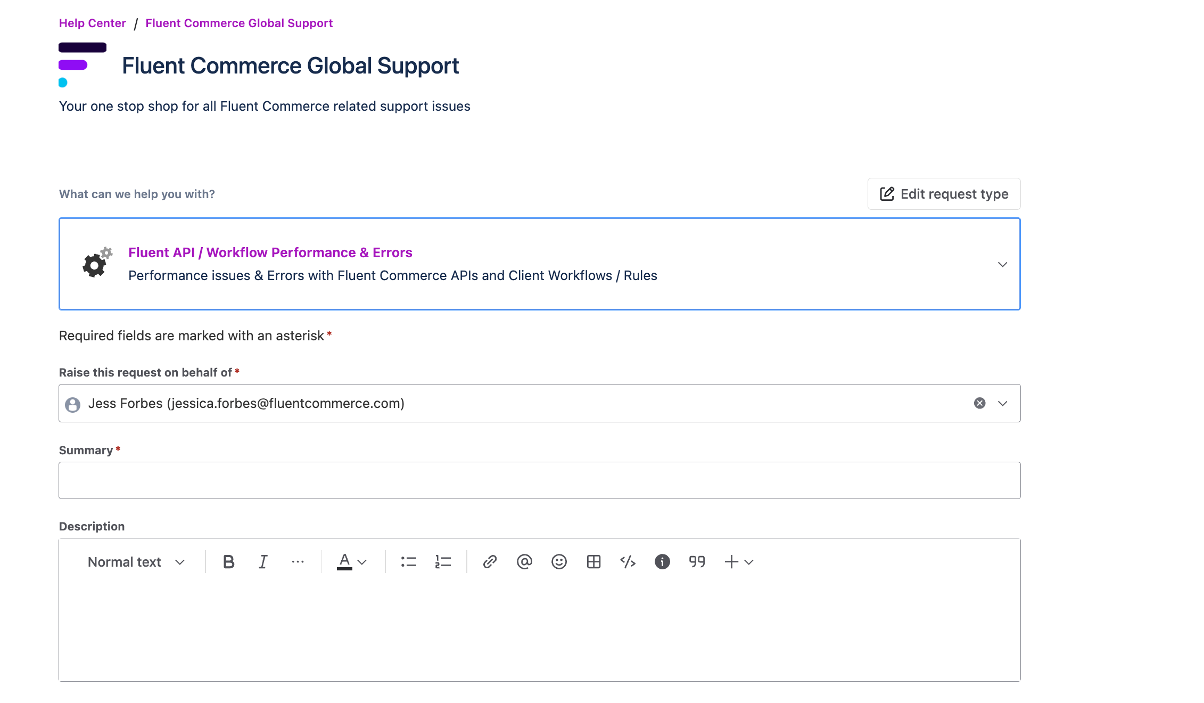Open the Normal text style dropdown
Viewport: 1204px width, 703px height.
pos(136,562)
